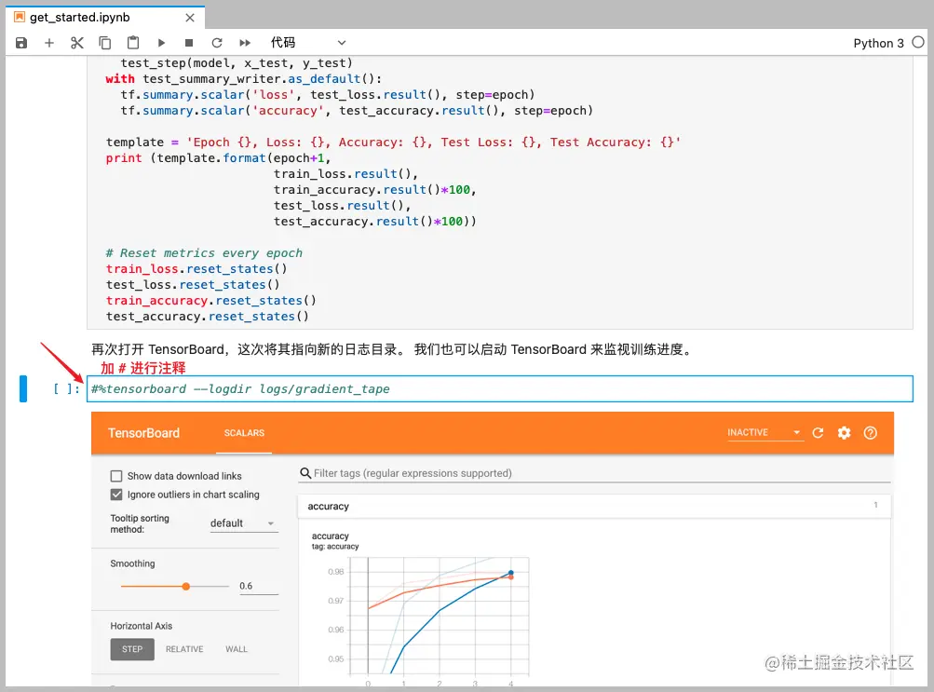Collapse the accuracy chart category header
Screen dimensions: 934x692
click(x=594, y=507)
